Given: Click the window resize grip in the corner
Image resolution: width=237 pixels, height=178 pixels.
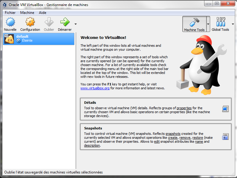Looking at the screenshot, I should tap(233, 174).
